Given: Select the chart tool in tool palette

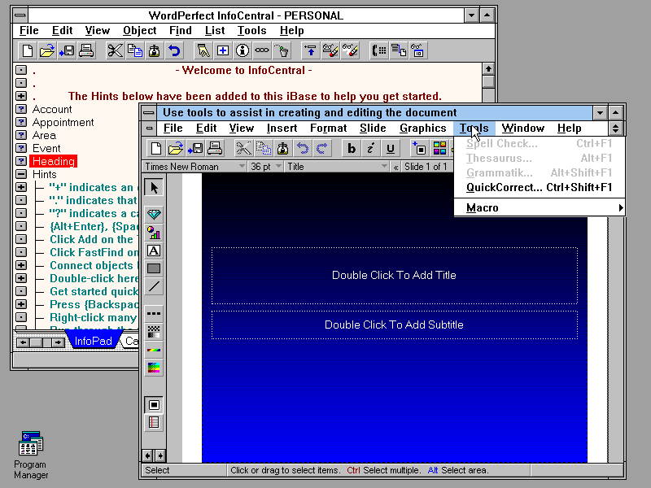Looking at the screenshot, I should click(154, 233).
